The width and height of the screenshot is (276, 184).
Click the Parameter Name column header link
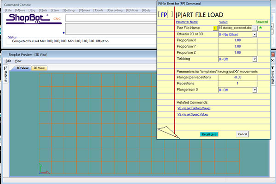coord(187,22)
